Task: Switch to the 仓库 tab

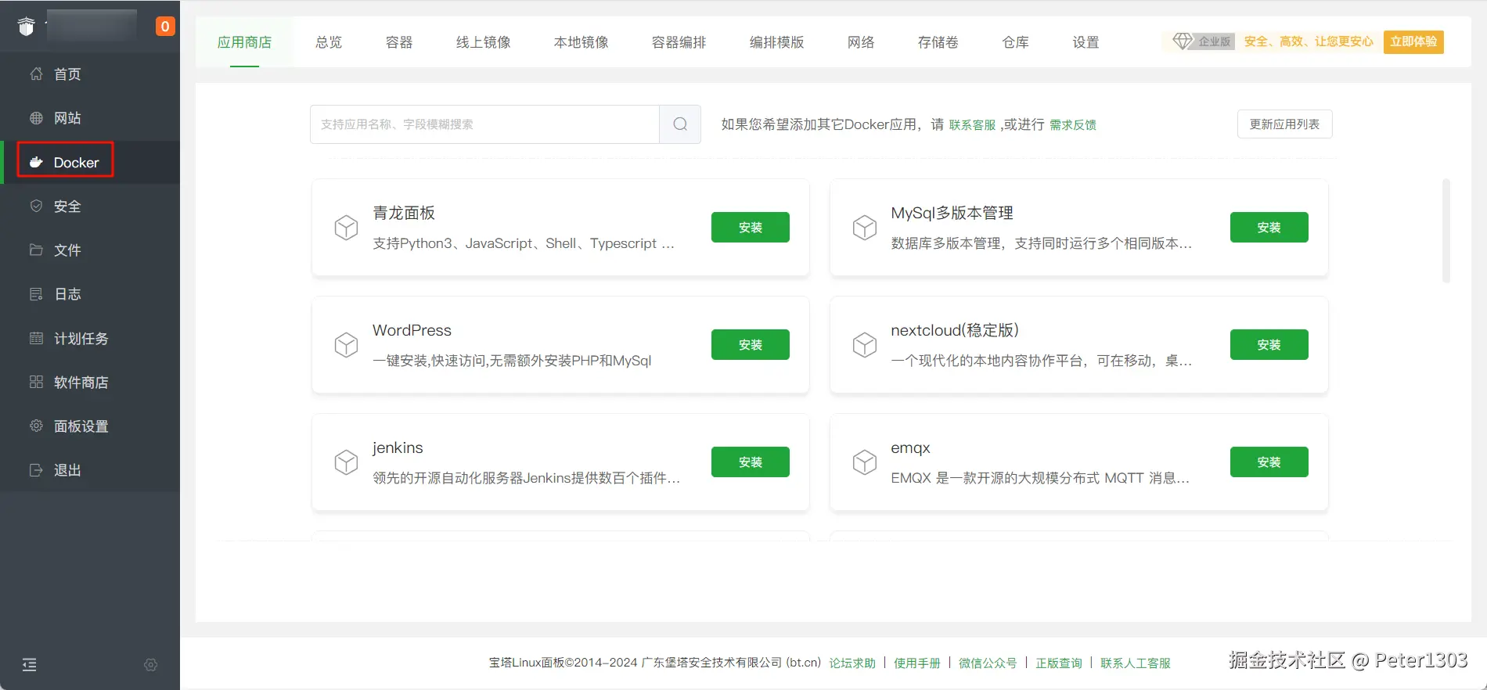Action: 1016,42
